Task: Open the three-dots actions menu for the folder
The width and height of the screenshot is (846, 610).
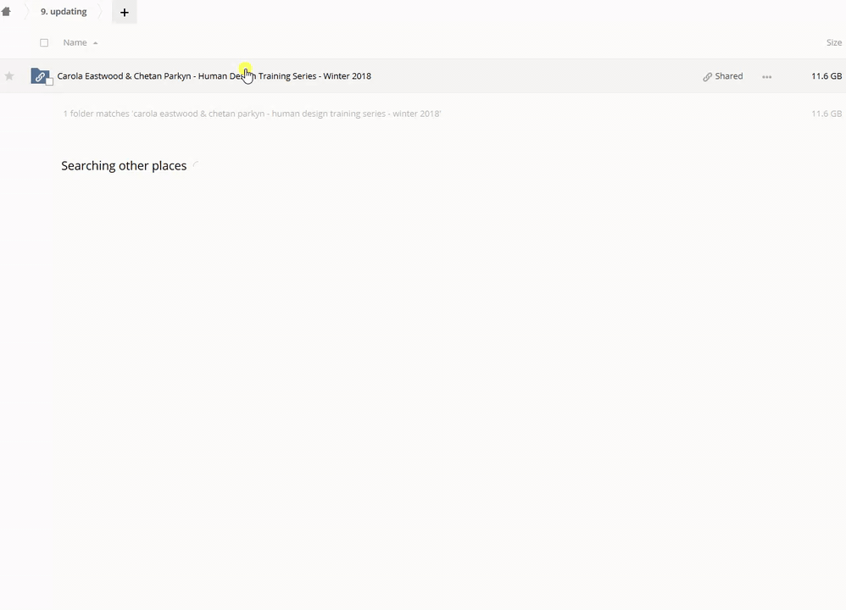Action: coord(766,77)
